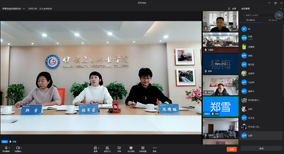
Task: Click the 取消静音 microphone icon
Action: [x=5, y=148]
